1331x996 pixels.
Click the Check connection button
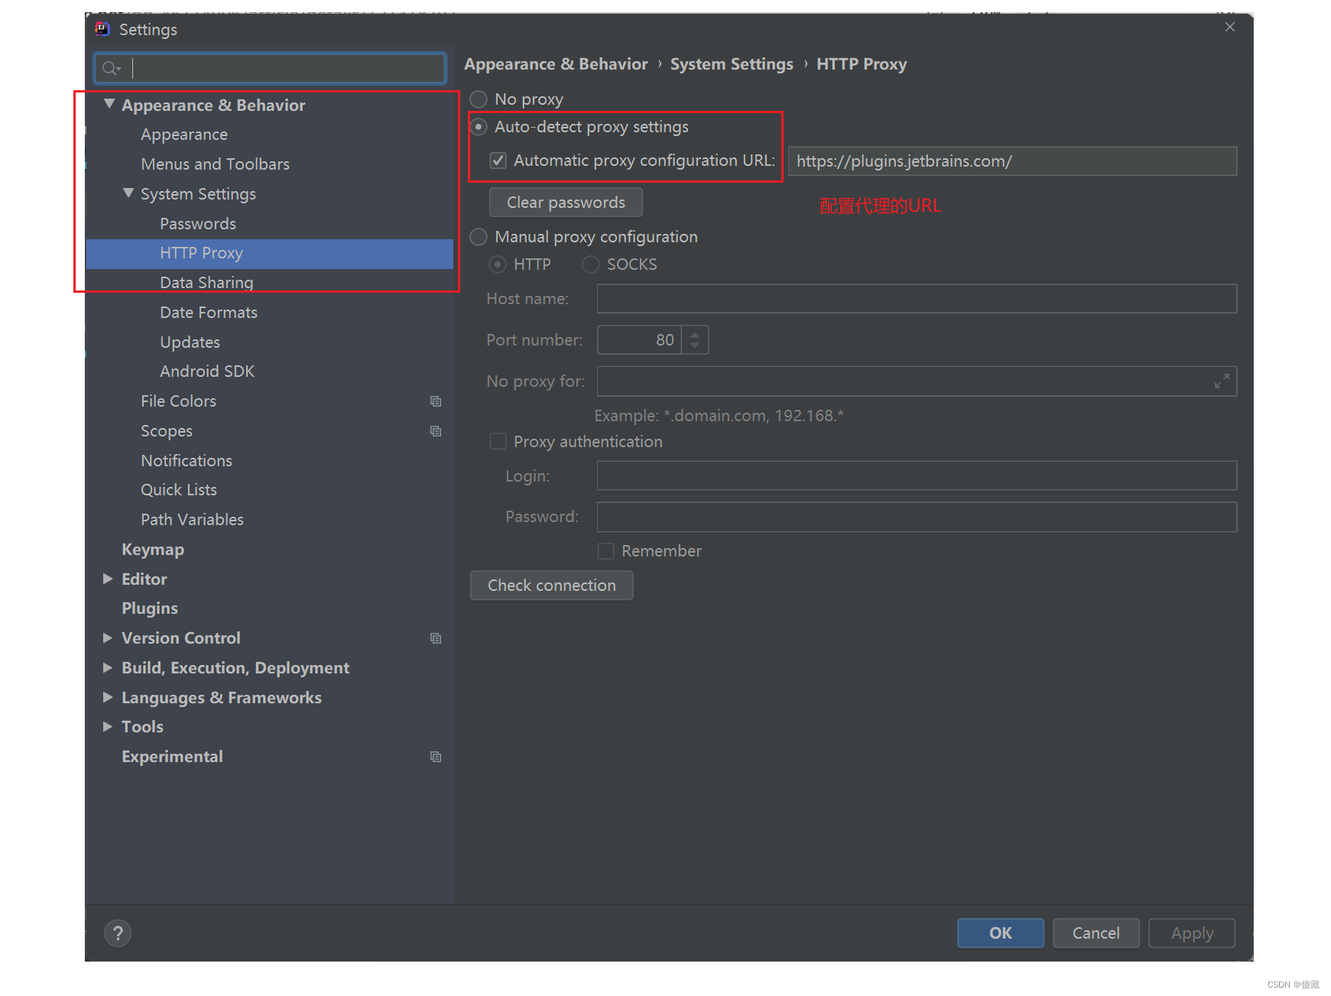pos(551,586)
